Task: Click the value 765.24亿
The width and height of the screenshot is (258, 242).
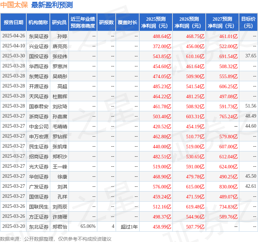Action: click(x=228, y=117)
